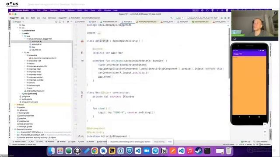Viewport: 280px width, 157px height.
Task: Open the Problems tool window tab
Action: [x=50, y=142]
